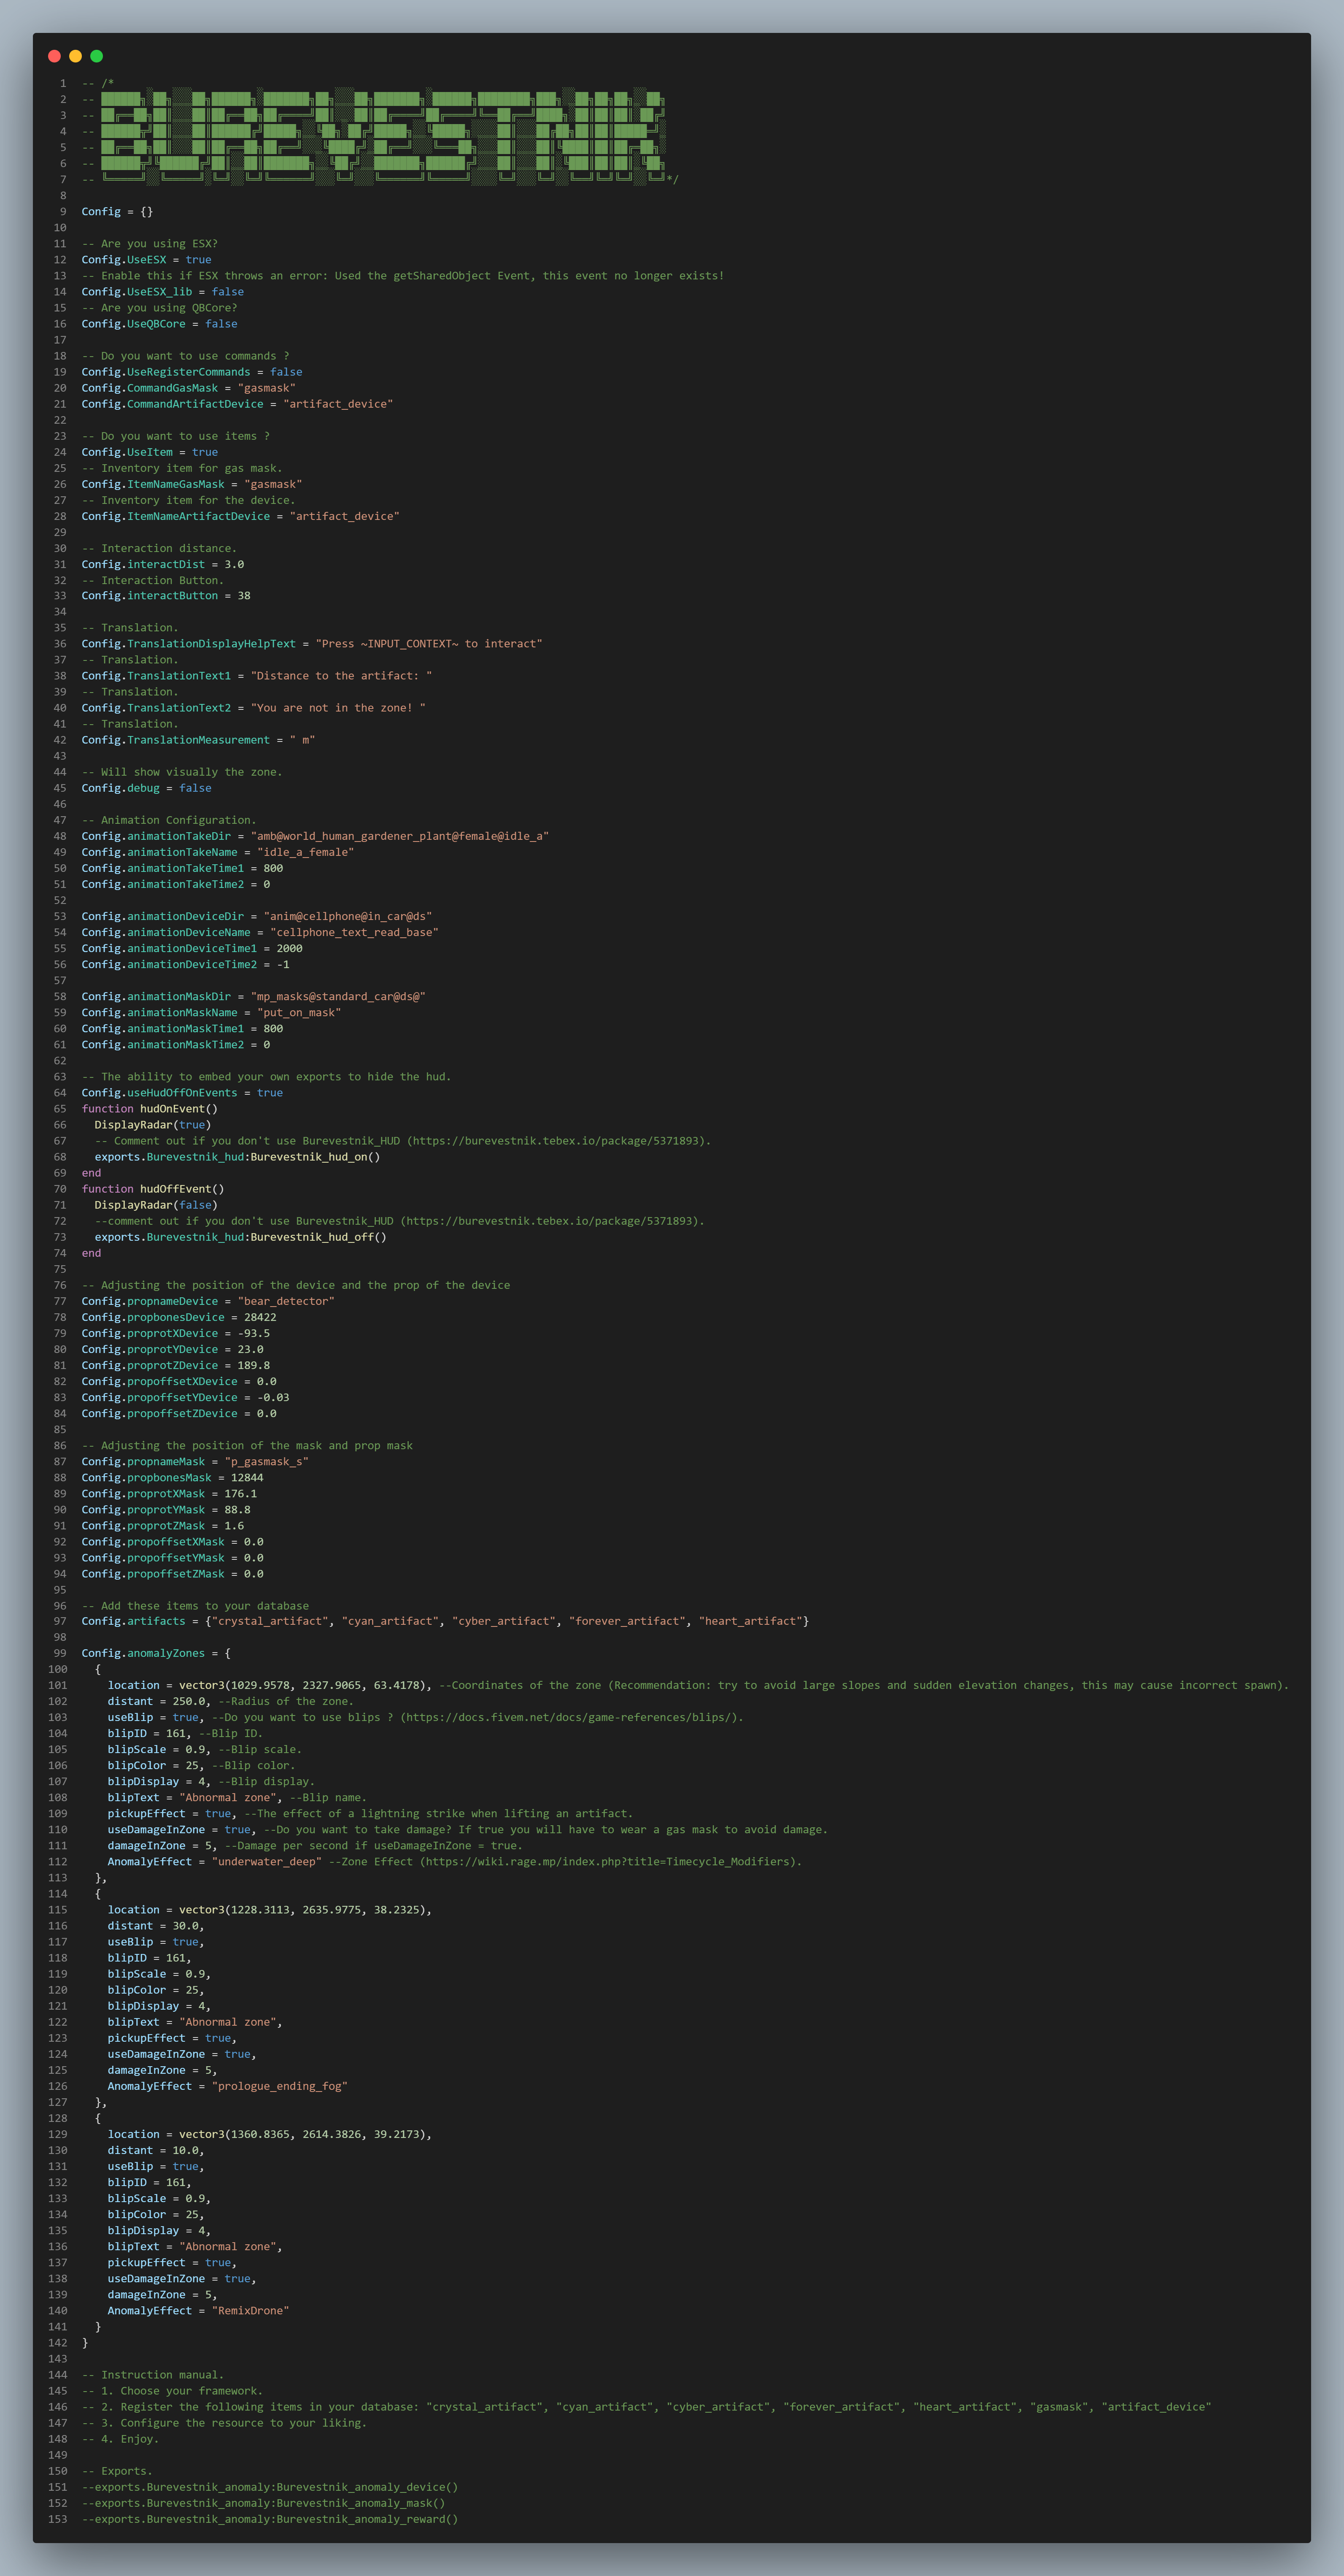Click the string "Distance to the artifact: "
The image size is (1344, 2576).
[342, 676]
